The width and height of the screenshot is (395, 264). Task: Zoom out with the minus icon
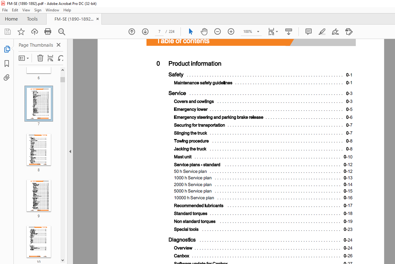(217, 32)
